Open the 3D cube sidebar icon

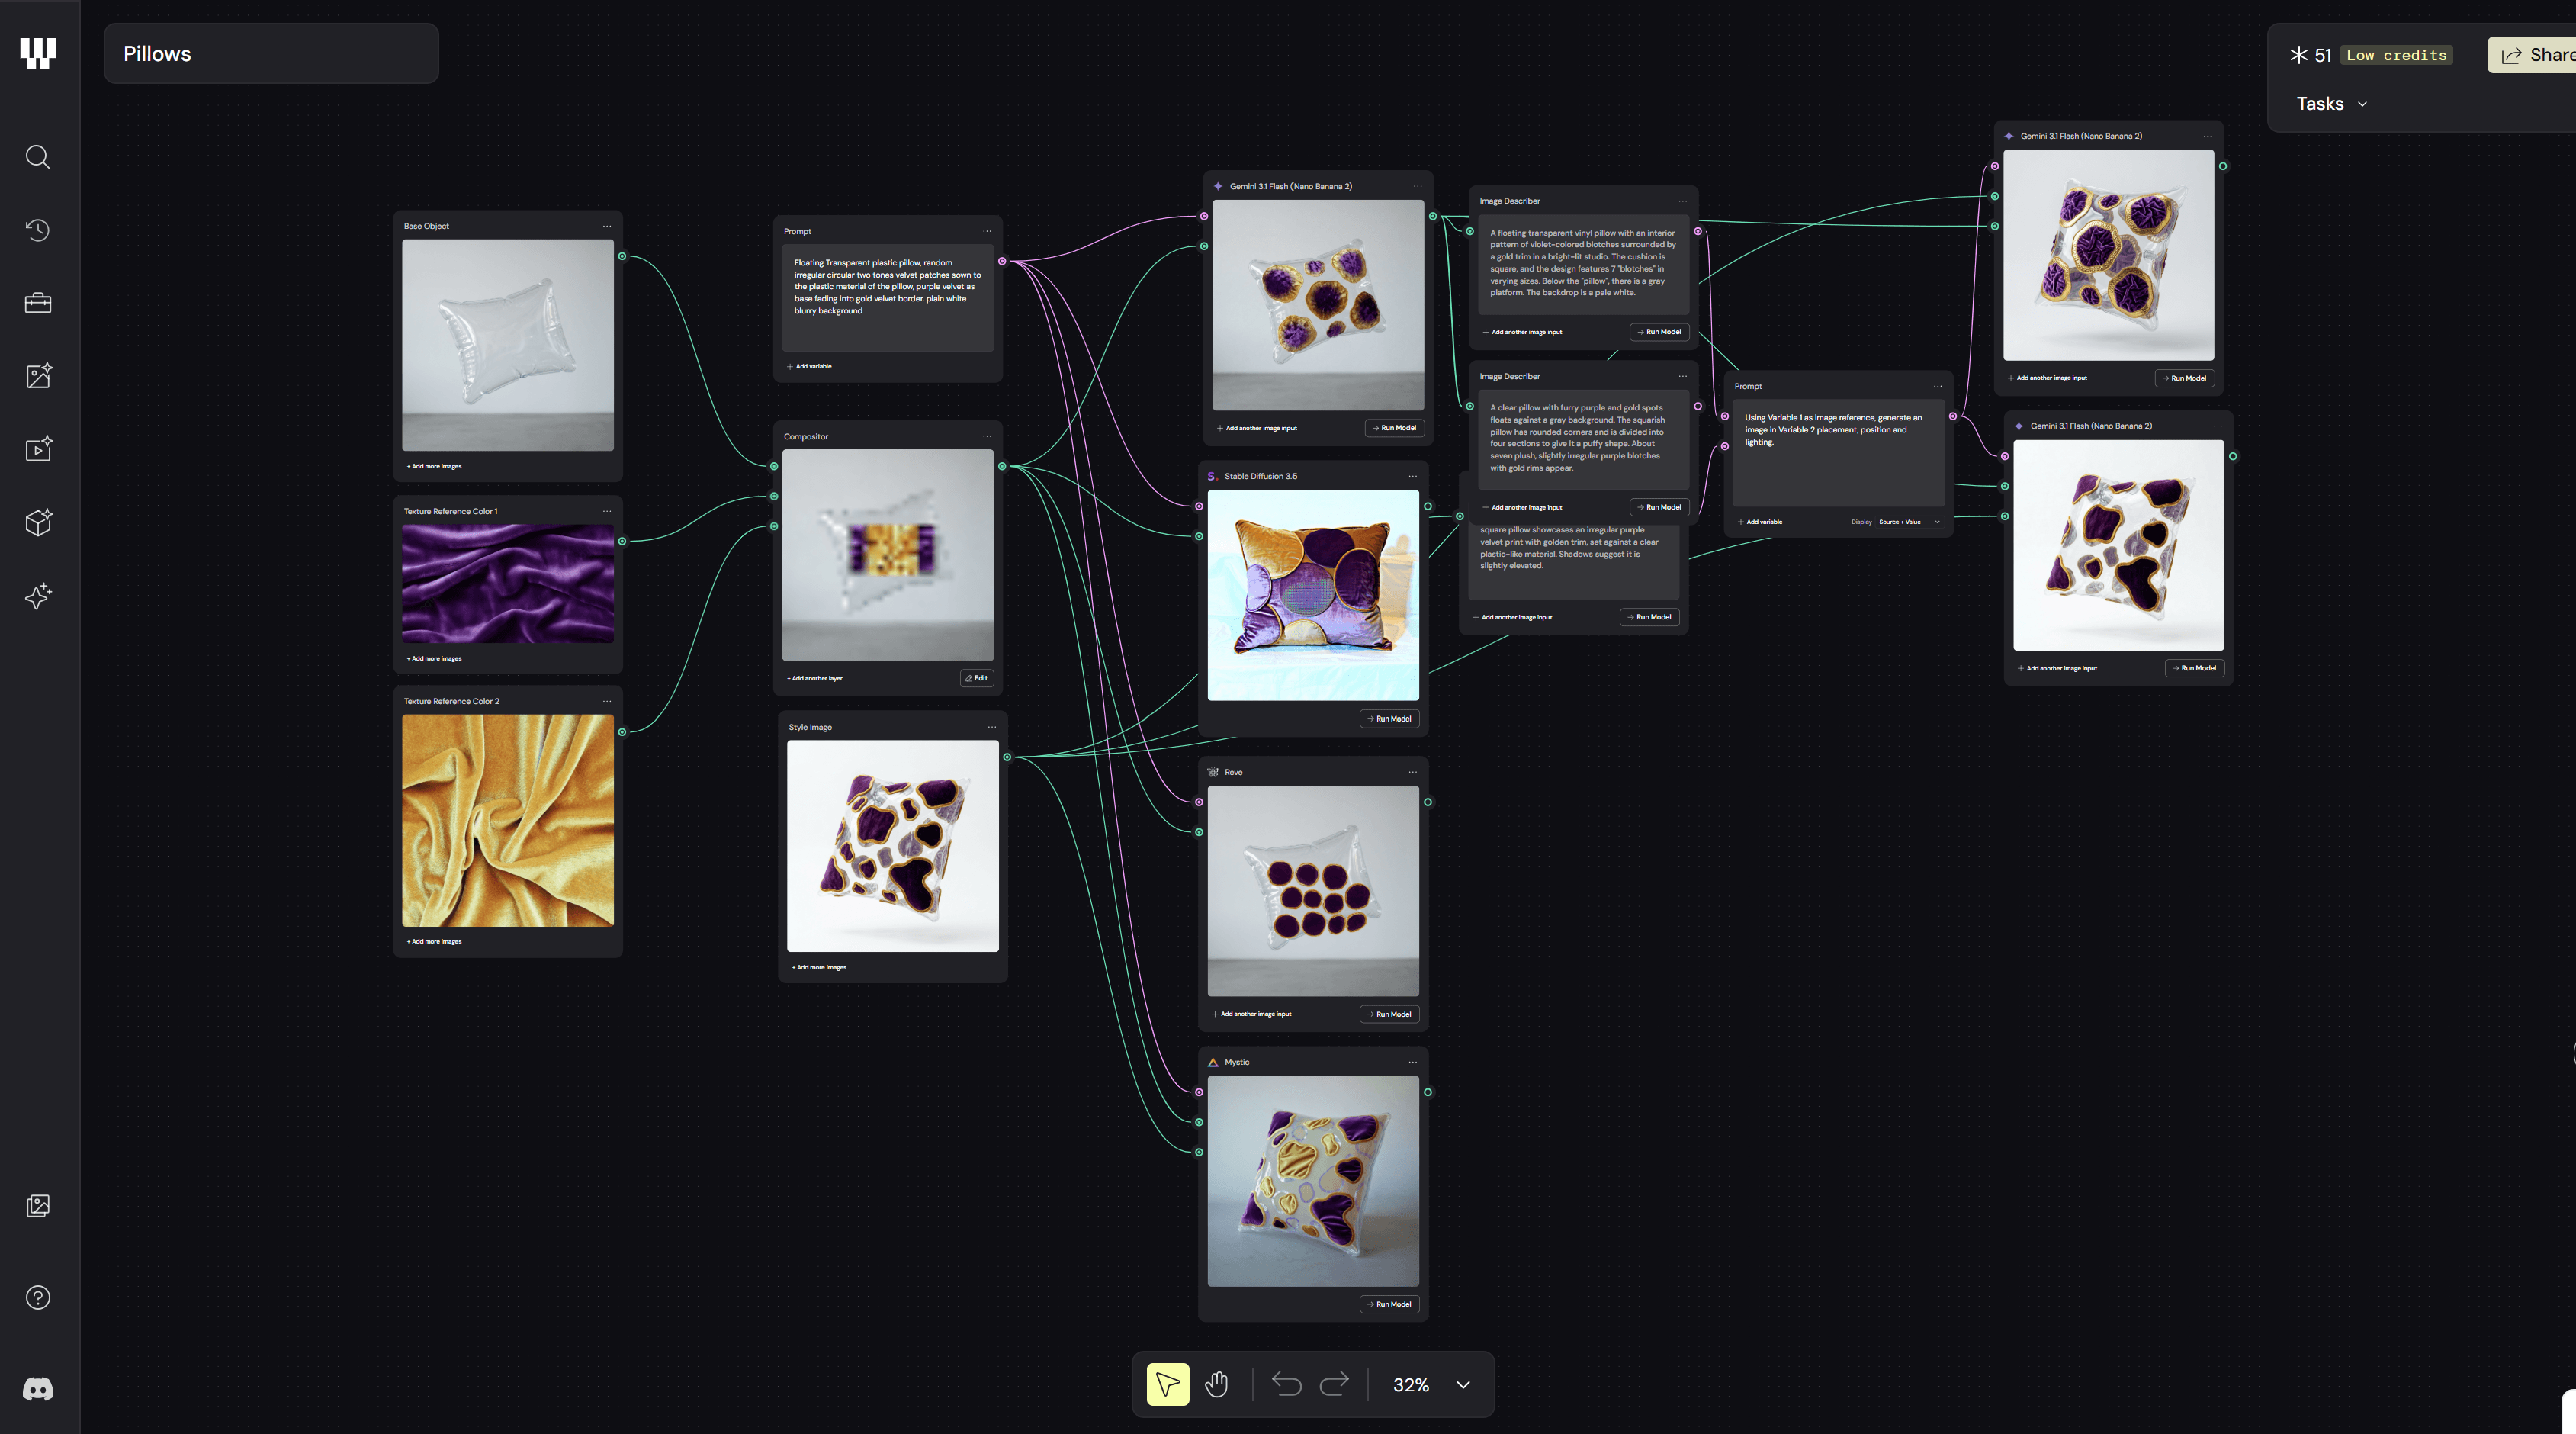[x=38, y=522]
